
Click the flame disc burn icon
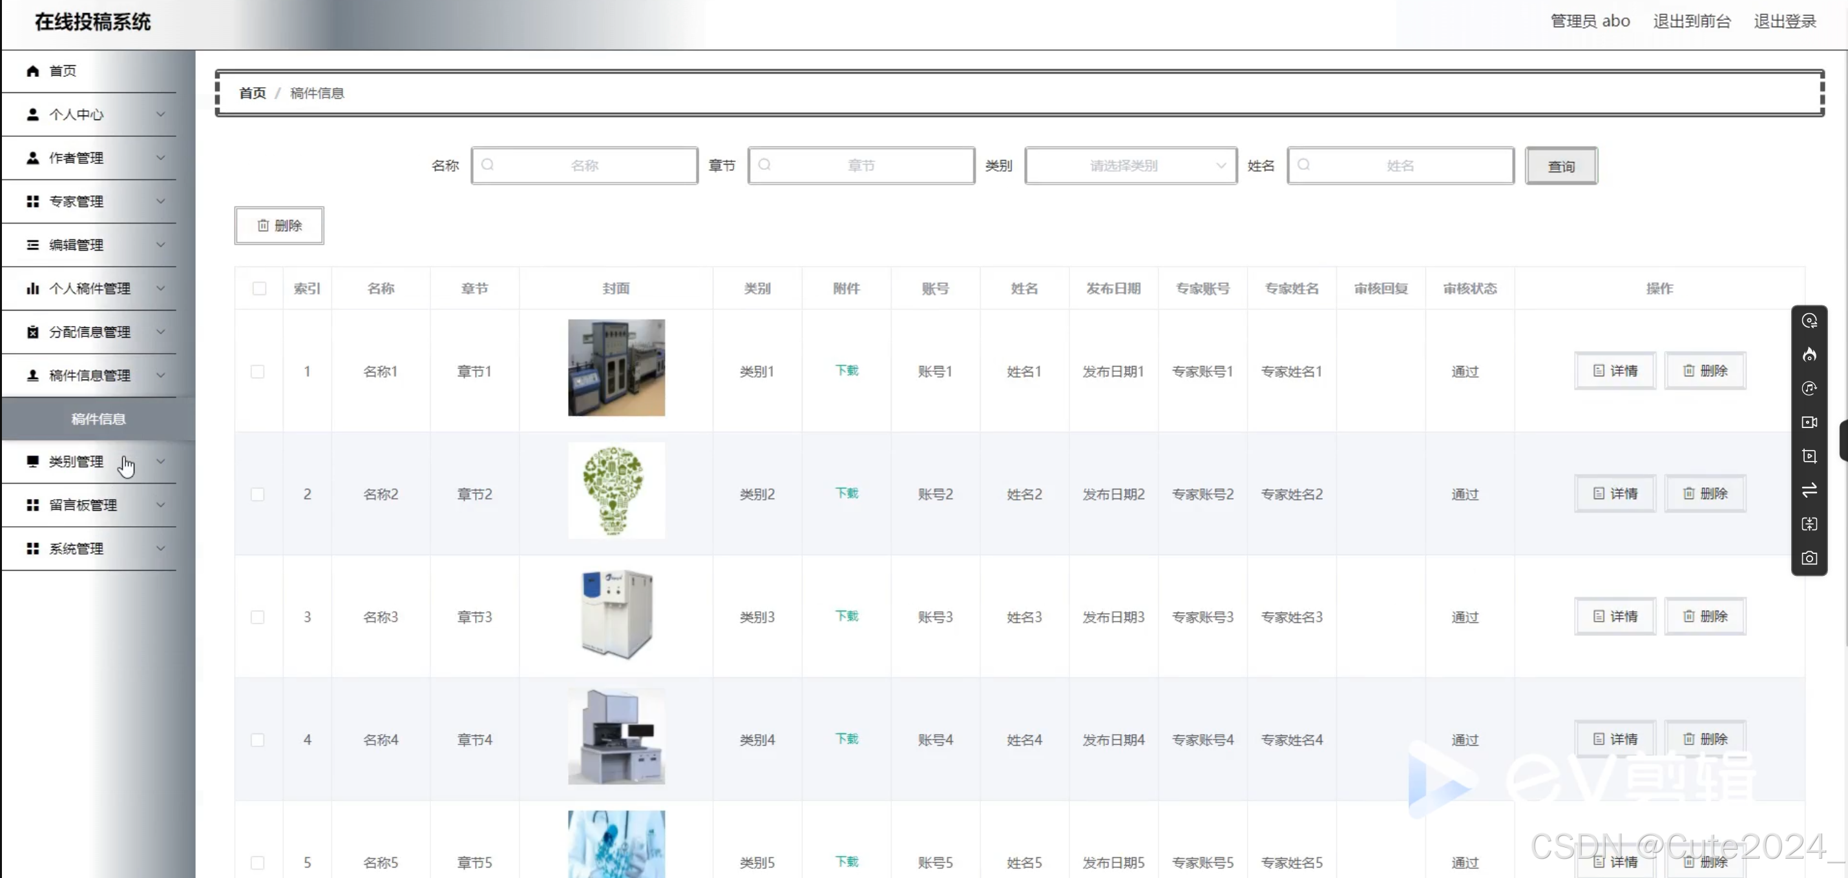pyautogui.click(x=1809, y=355)
